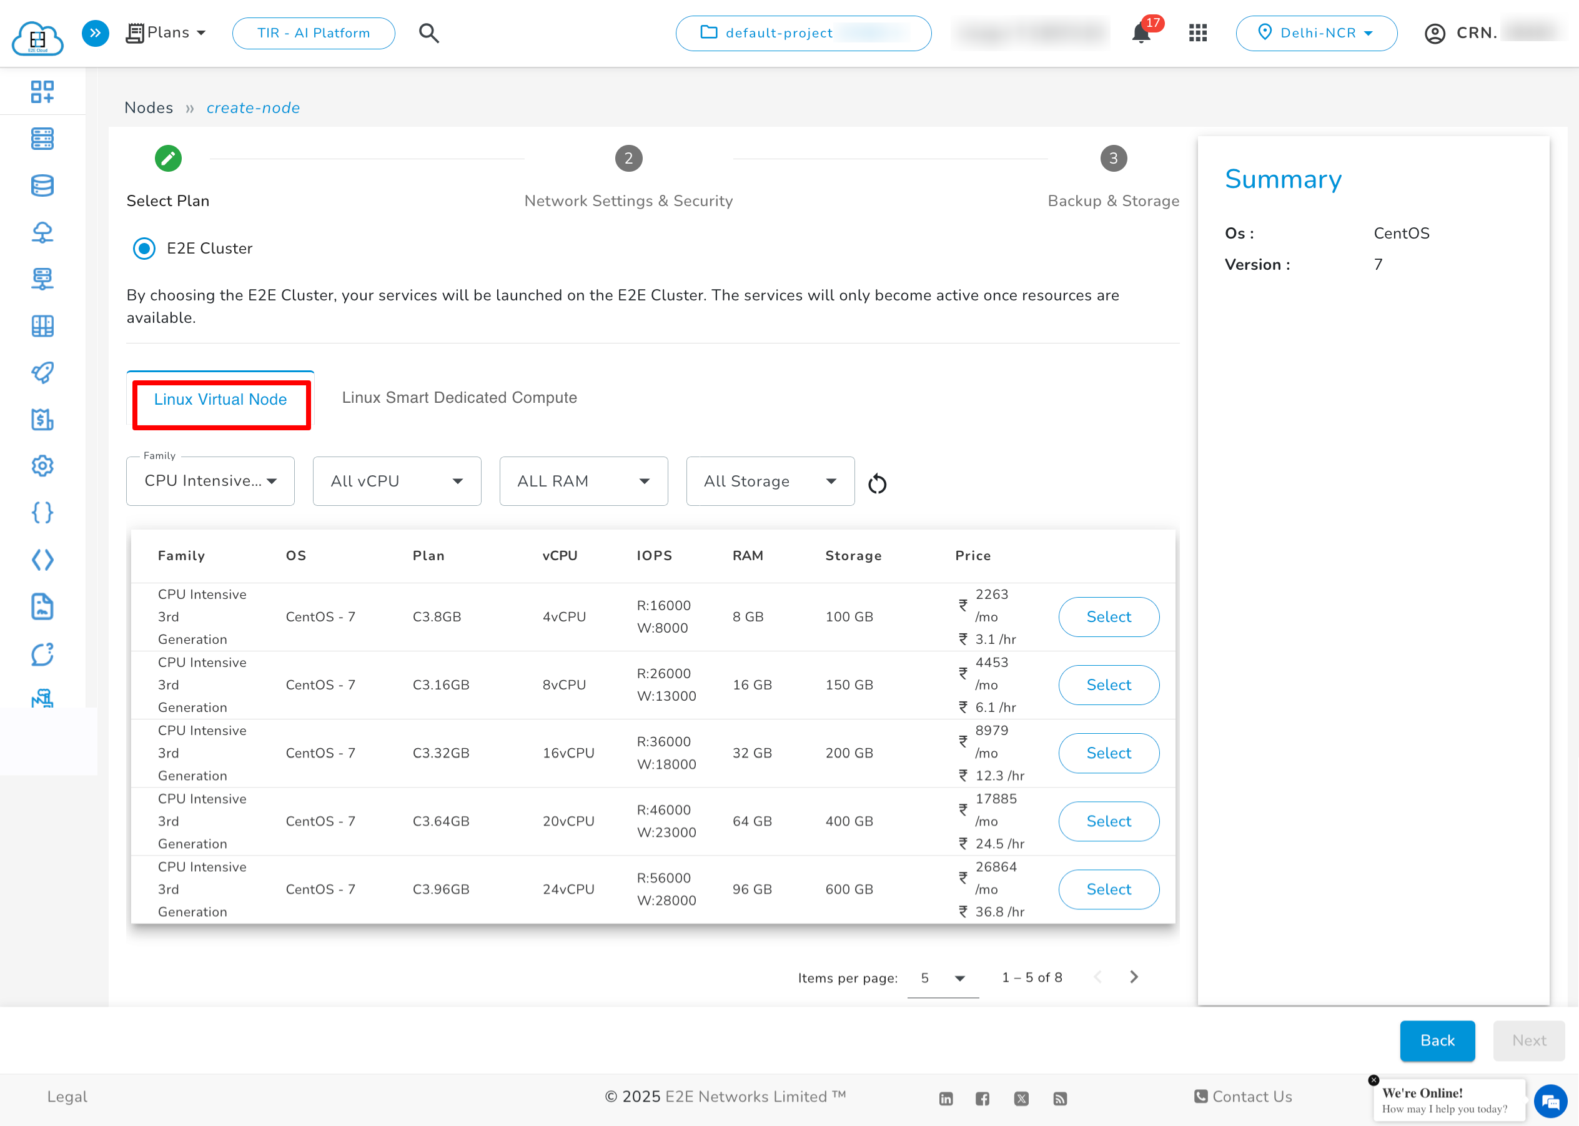The image size is (1579, 1126).
Task: Open load balancer server icon in sidebar
Action: (x=42, y=279)
